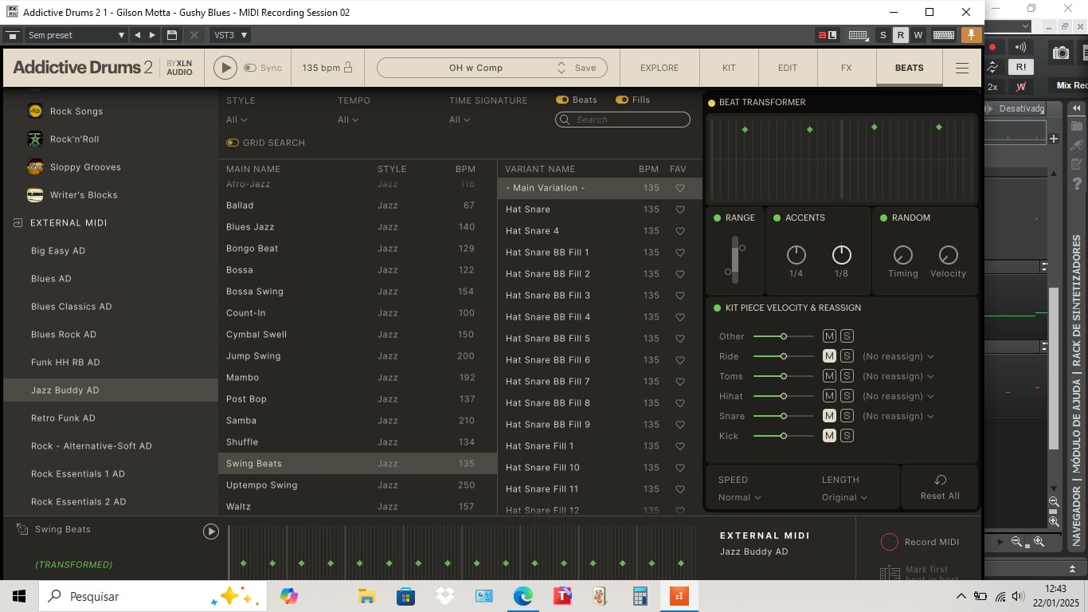Switch to the FX tab
Image resolution: width=1088 pixels, height=612 pixels.
846,68
